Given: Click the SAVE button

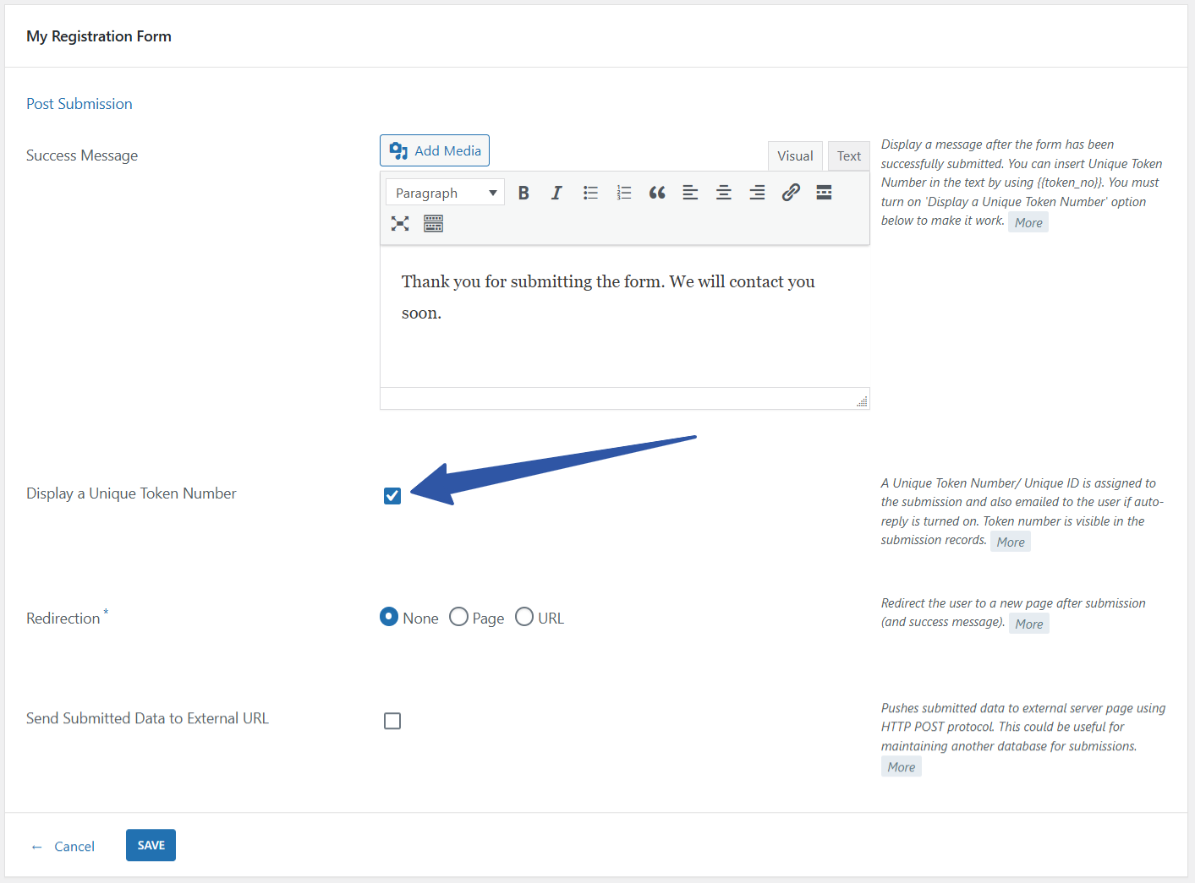Looking at the screenshot, I should (151, 845).
